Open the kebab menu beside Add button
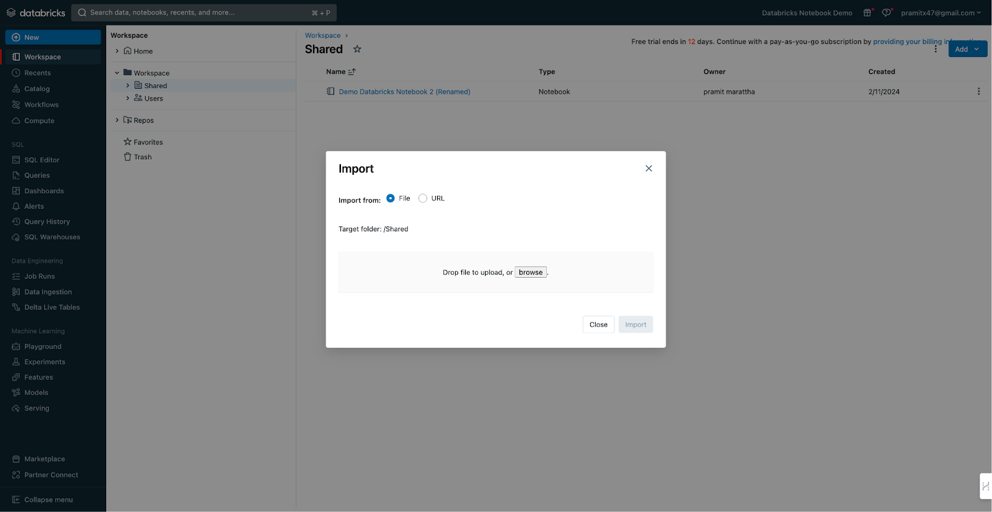This screenshot has width=992, height=512. 936,49
